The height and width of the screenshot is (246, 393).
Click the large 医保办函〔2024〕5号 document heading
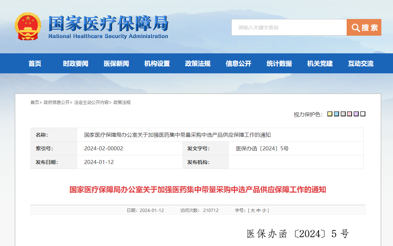[298, 234]
